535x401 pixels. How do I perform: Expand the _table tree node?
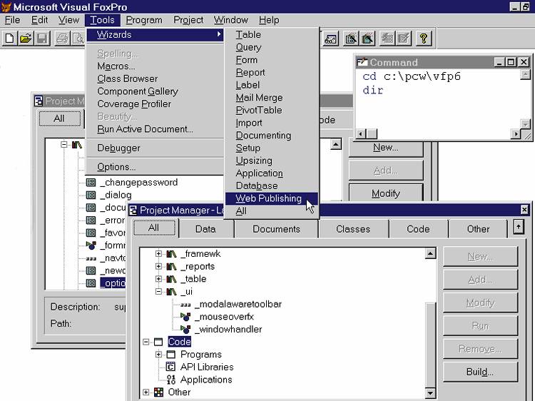158,279
